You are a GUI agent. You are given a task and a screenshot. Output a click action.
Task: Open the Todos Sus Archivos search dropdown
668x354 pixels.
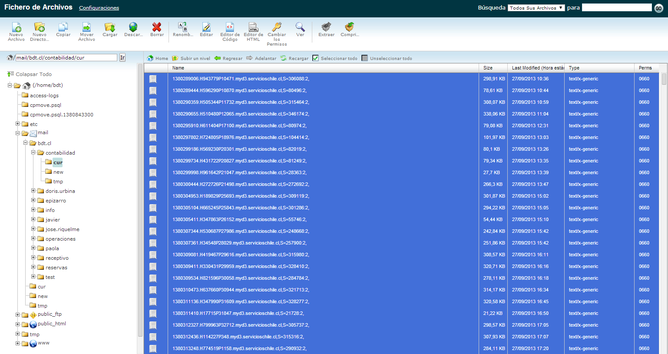[536, 8]
